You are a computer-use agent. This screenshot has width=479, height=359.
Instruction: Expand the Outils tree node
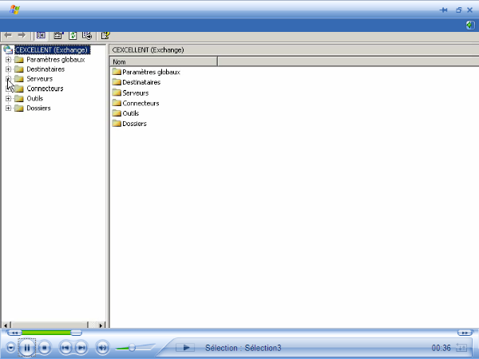click(x=8, y=99)
